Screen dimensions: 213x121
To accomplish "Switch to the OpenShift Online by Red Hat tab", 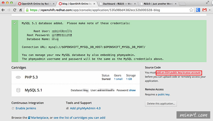I will pyautogui.click(x=35, y=4).
